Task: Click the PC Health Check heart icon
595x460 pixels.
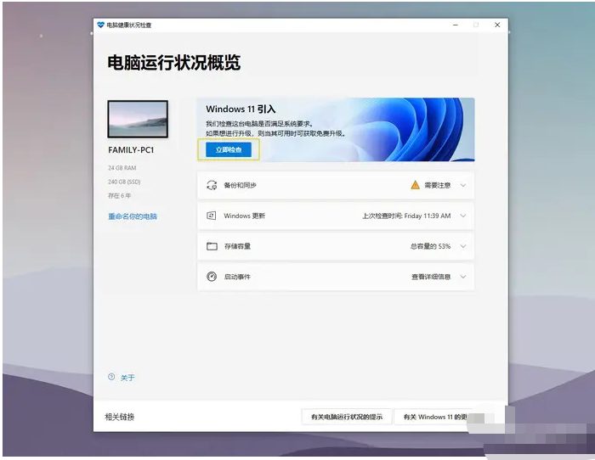Action: [x=100, y=25]
